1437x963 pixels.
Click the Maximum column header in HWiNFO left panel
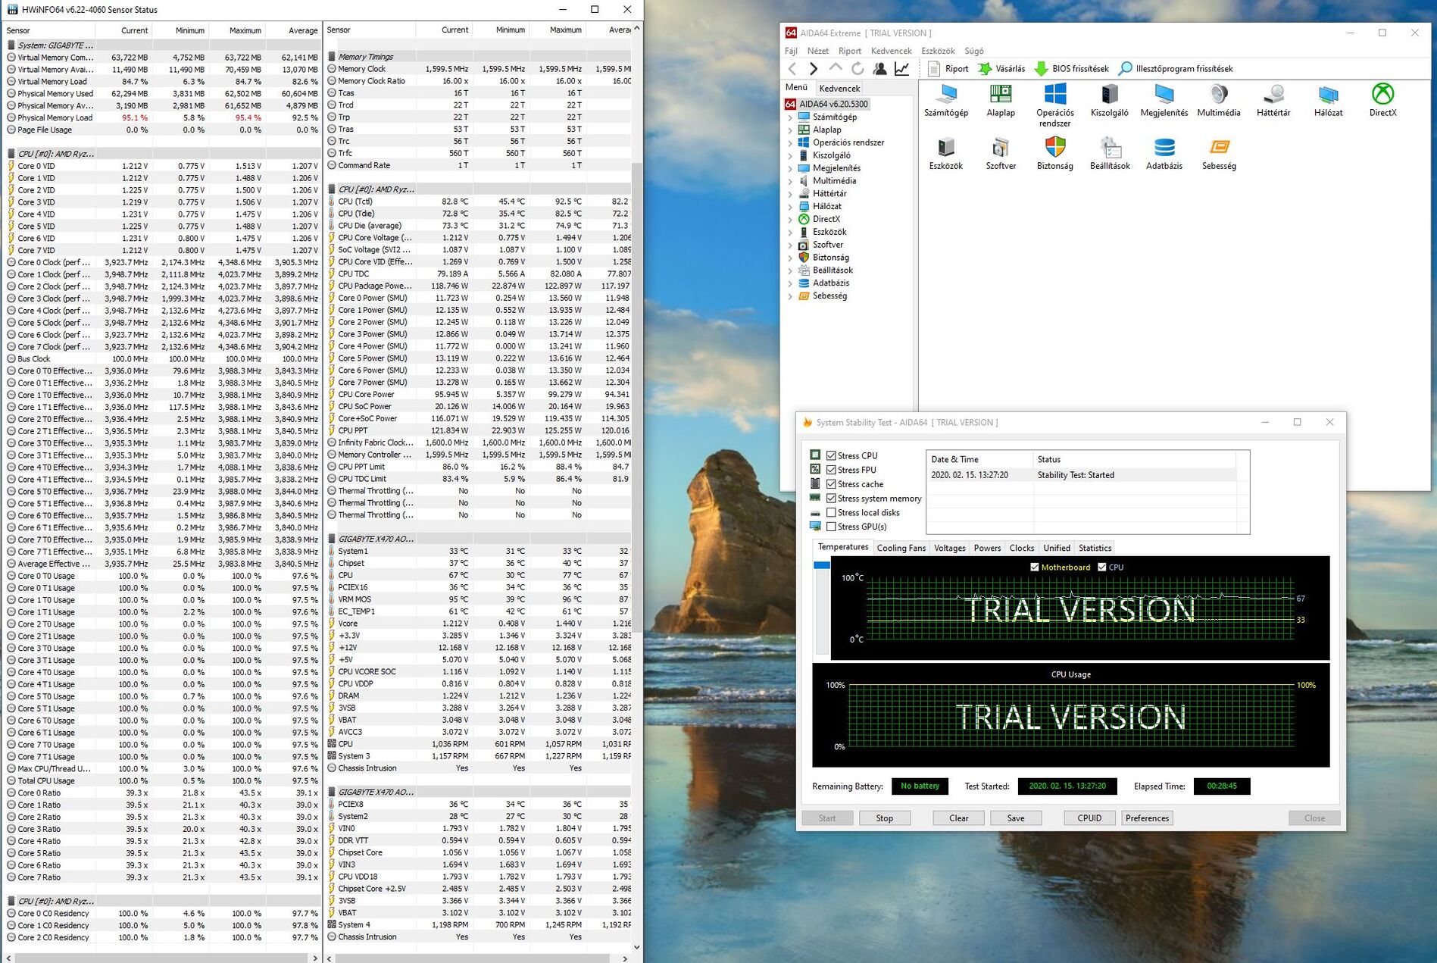coord(236,30)
